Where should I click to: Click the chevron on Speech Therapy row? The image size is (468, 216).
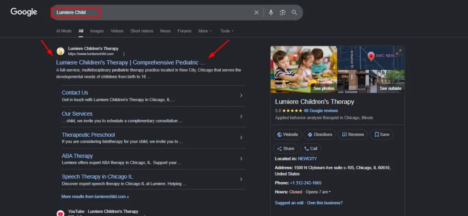(241, 180)
